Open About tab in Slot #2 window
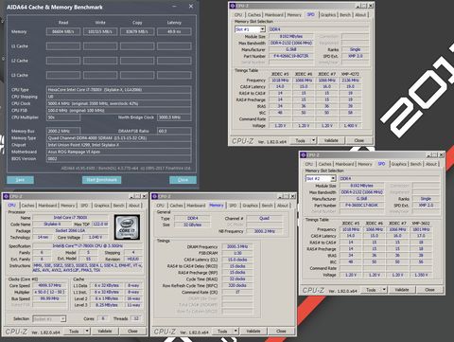 coord(431,164)
